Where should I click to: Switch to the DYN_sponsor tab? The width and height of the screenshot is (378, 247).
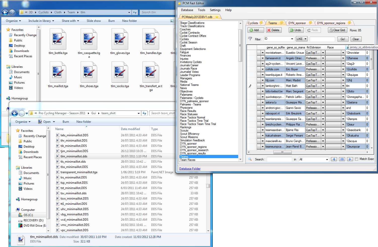[297, 23]
